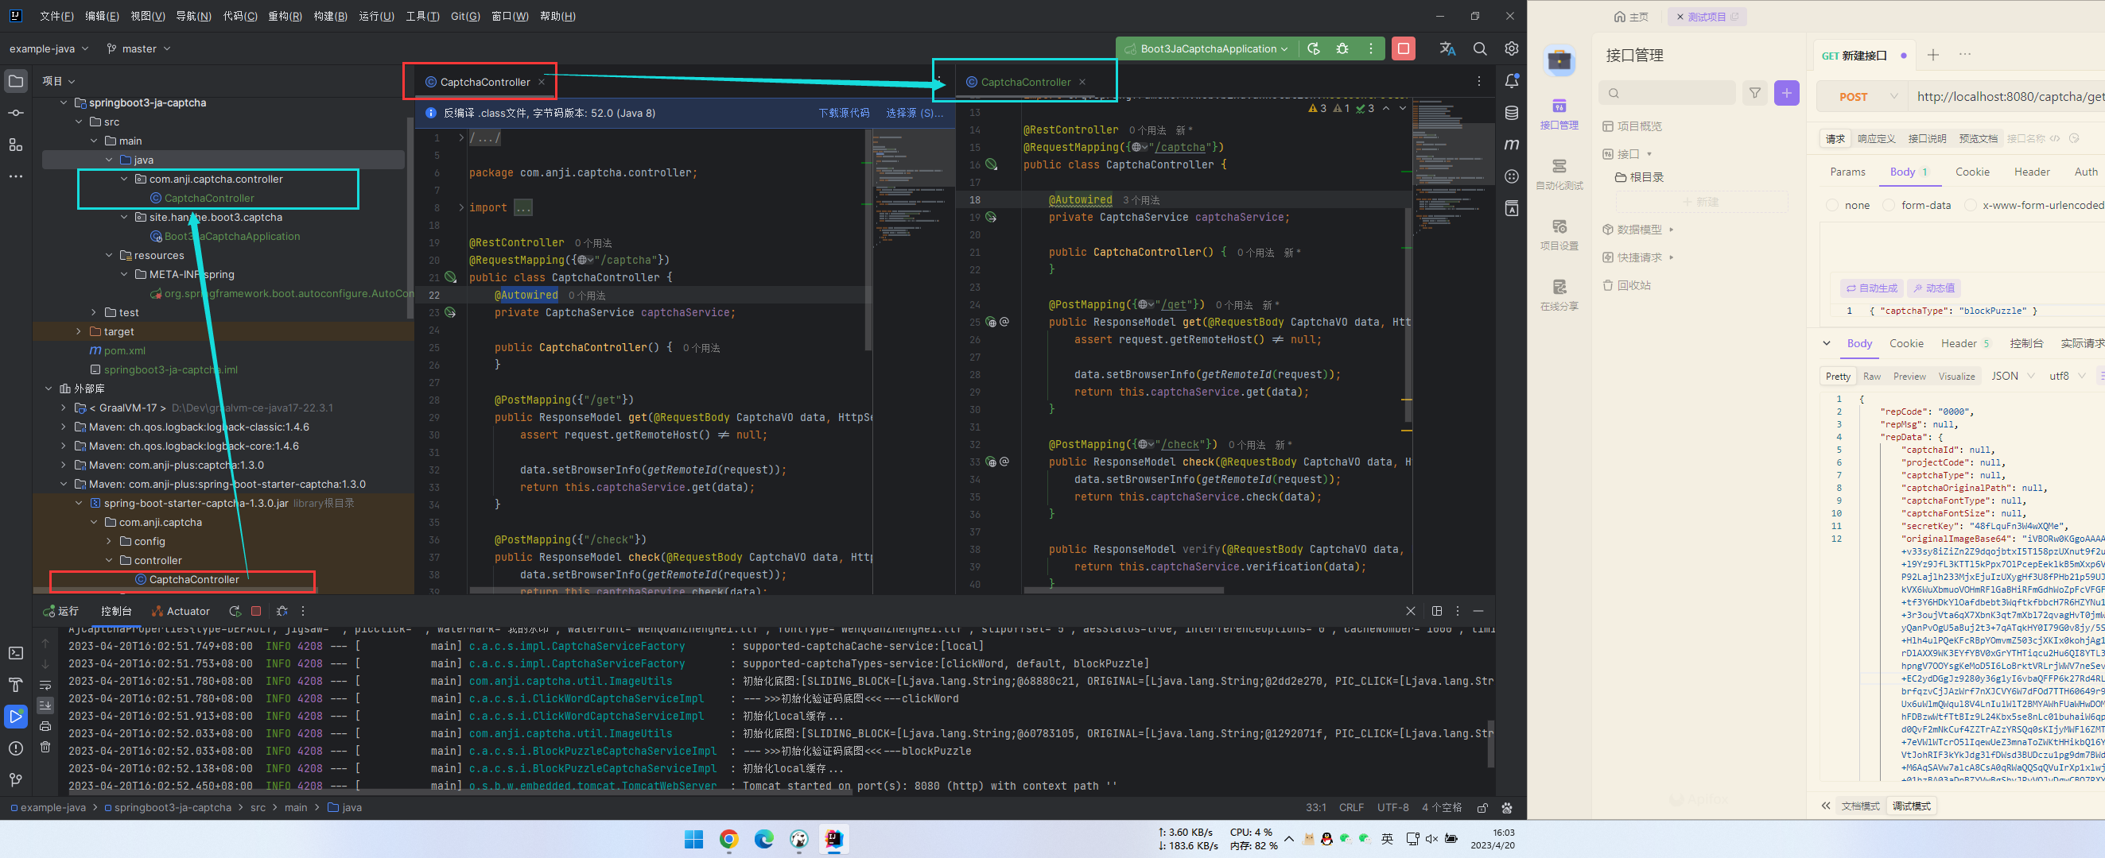Image resolution: width=2105 pixels, height=858 pixels.
Task: Click the Debug bug icon in toolbar
Action: click(x=1342, y=49)
